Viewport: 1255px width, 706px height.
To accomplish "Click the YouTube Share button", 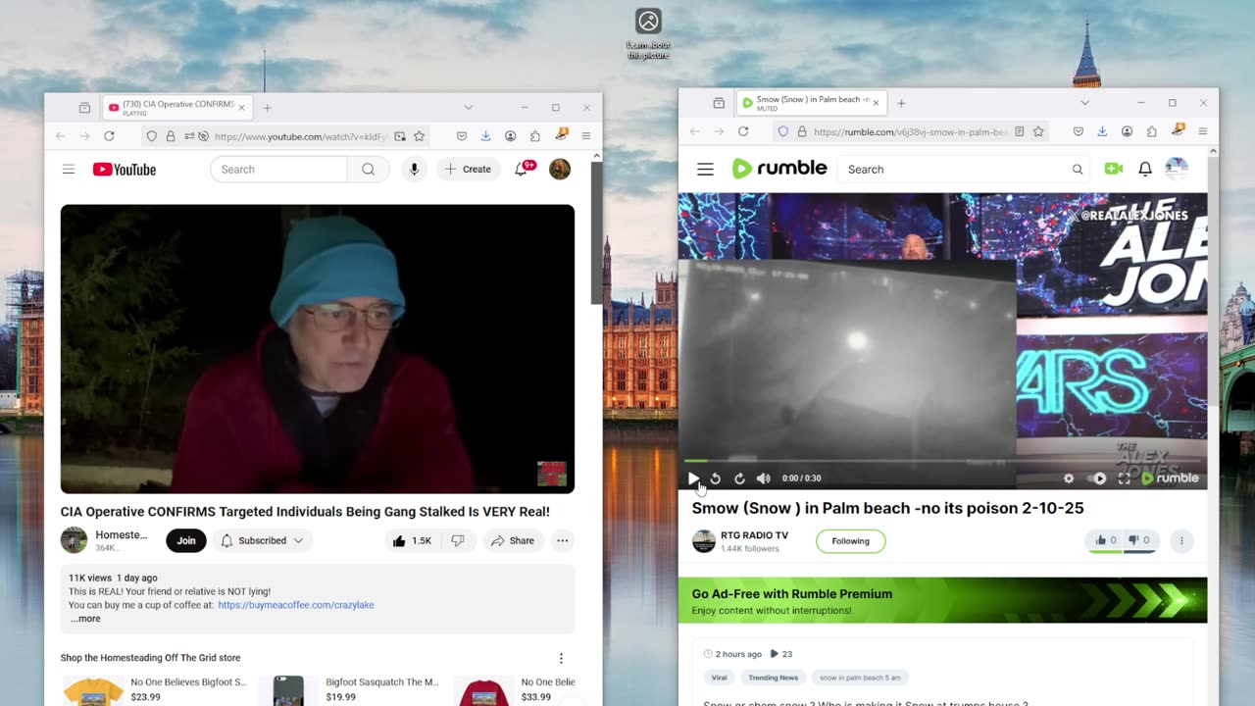I will [513, 540].
